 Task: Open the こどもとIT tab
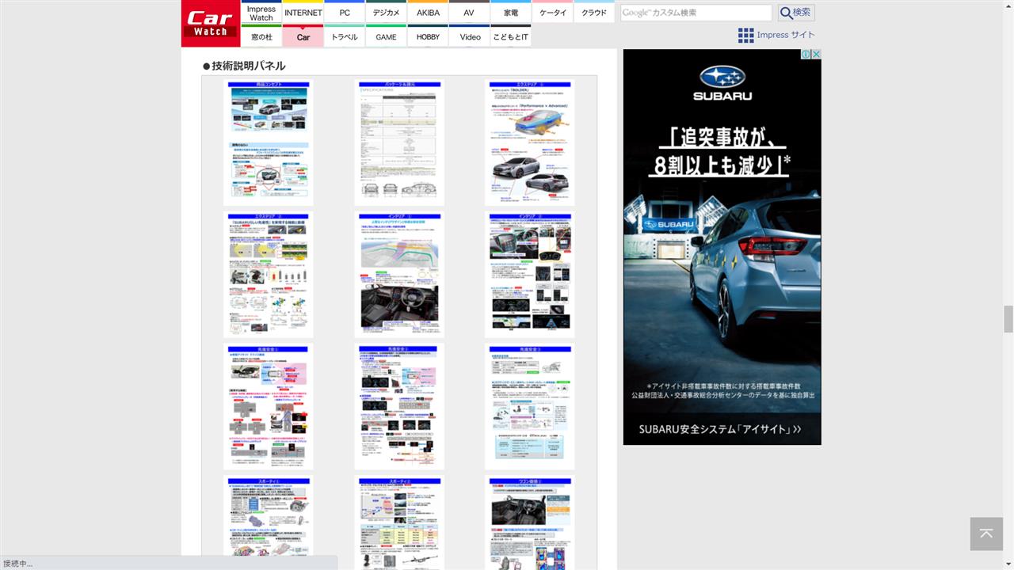click(511, 36)
